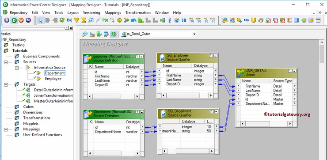The image size is (327, 160).
Task: Minimize the SQ_Department Source Qualifier box
Action: [x=216, y=111]
